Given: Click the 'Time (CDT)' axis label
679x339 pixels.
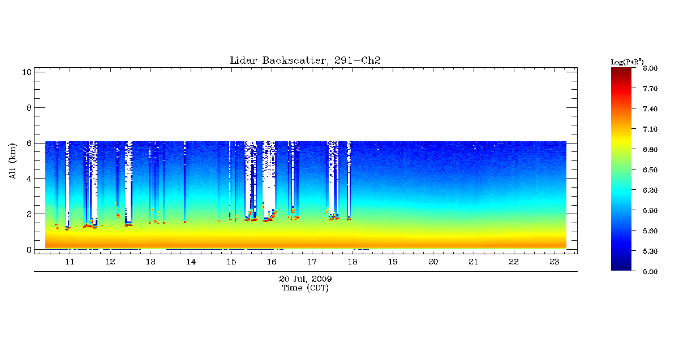Looking at the screenshot, I should tap(306, 288).
